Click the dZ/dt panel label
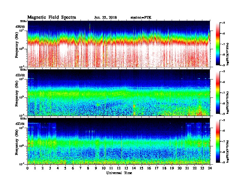 tap(20, 124)
